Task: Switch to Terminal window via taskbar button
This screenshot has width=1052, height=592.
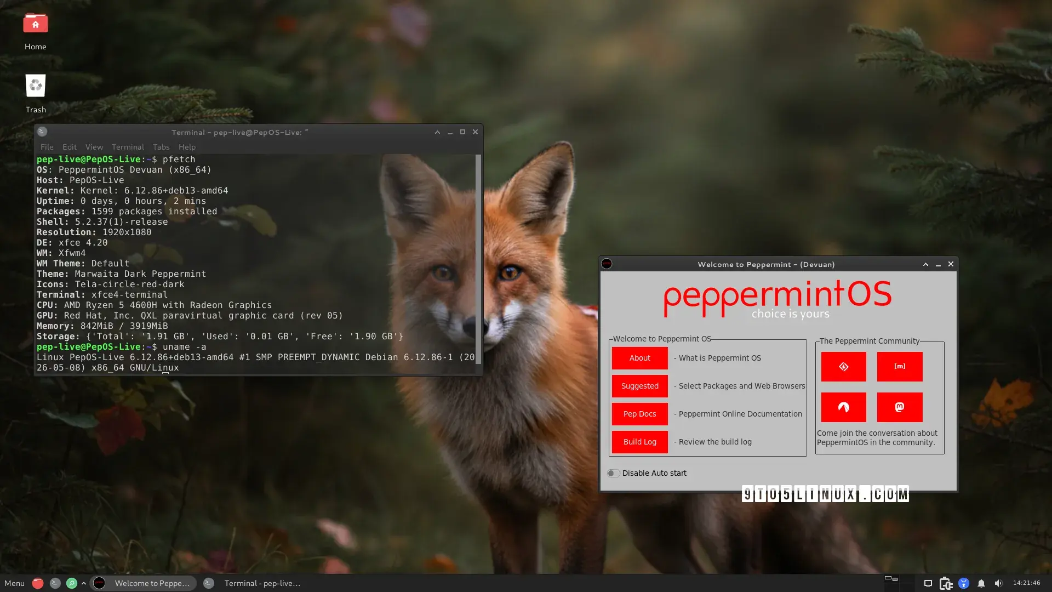Action: pyautogui.click(x=252, y=583)
